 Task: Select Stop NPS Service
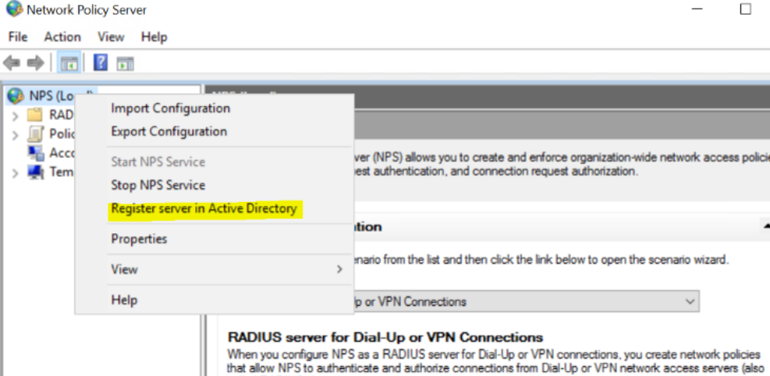pyautogui.click(x=158, y=186)
